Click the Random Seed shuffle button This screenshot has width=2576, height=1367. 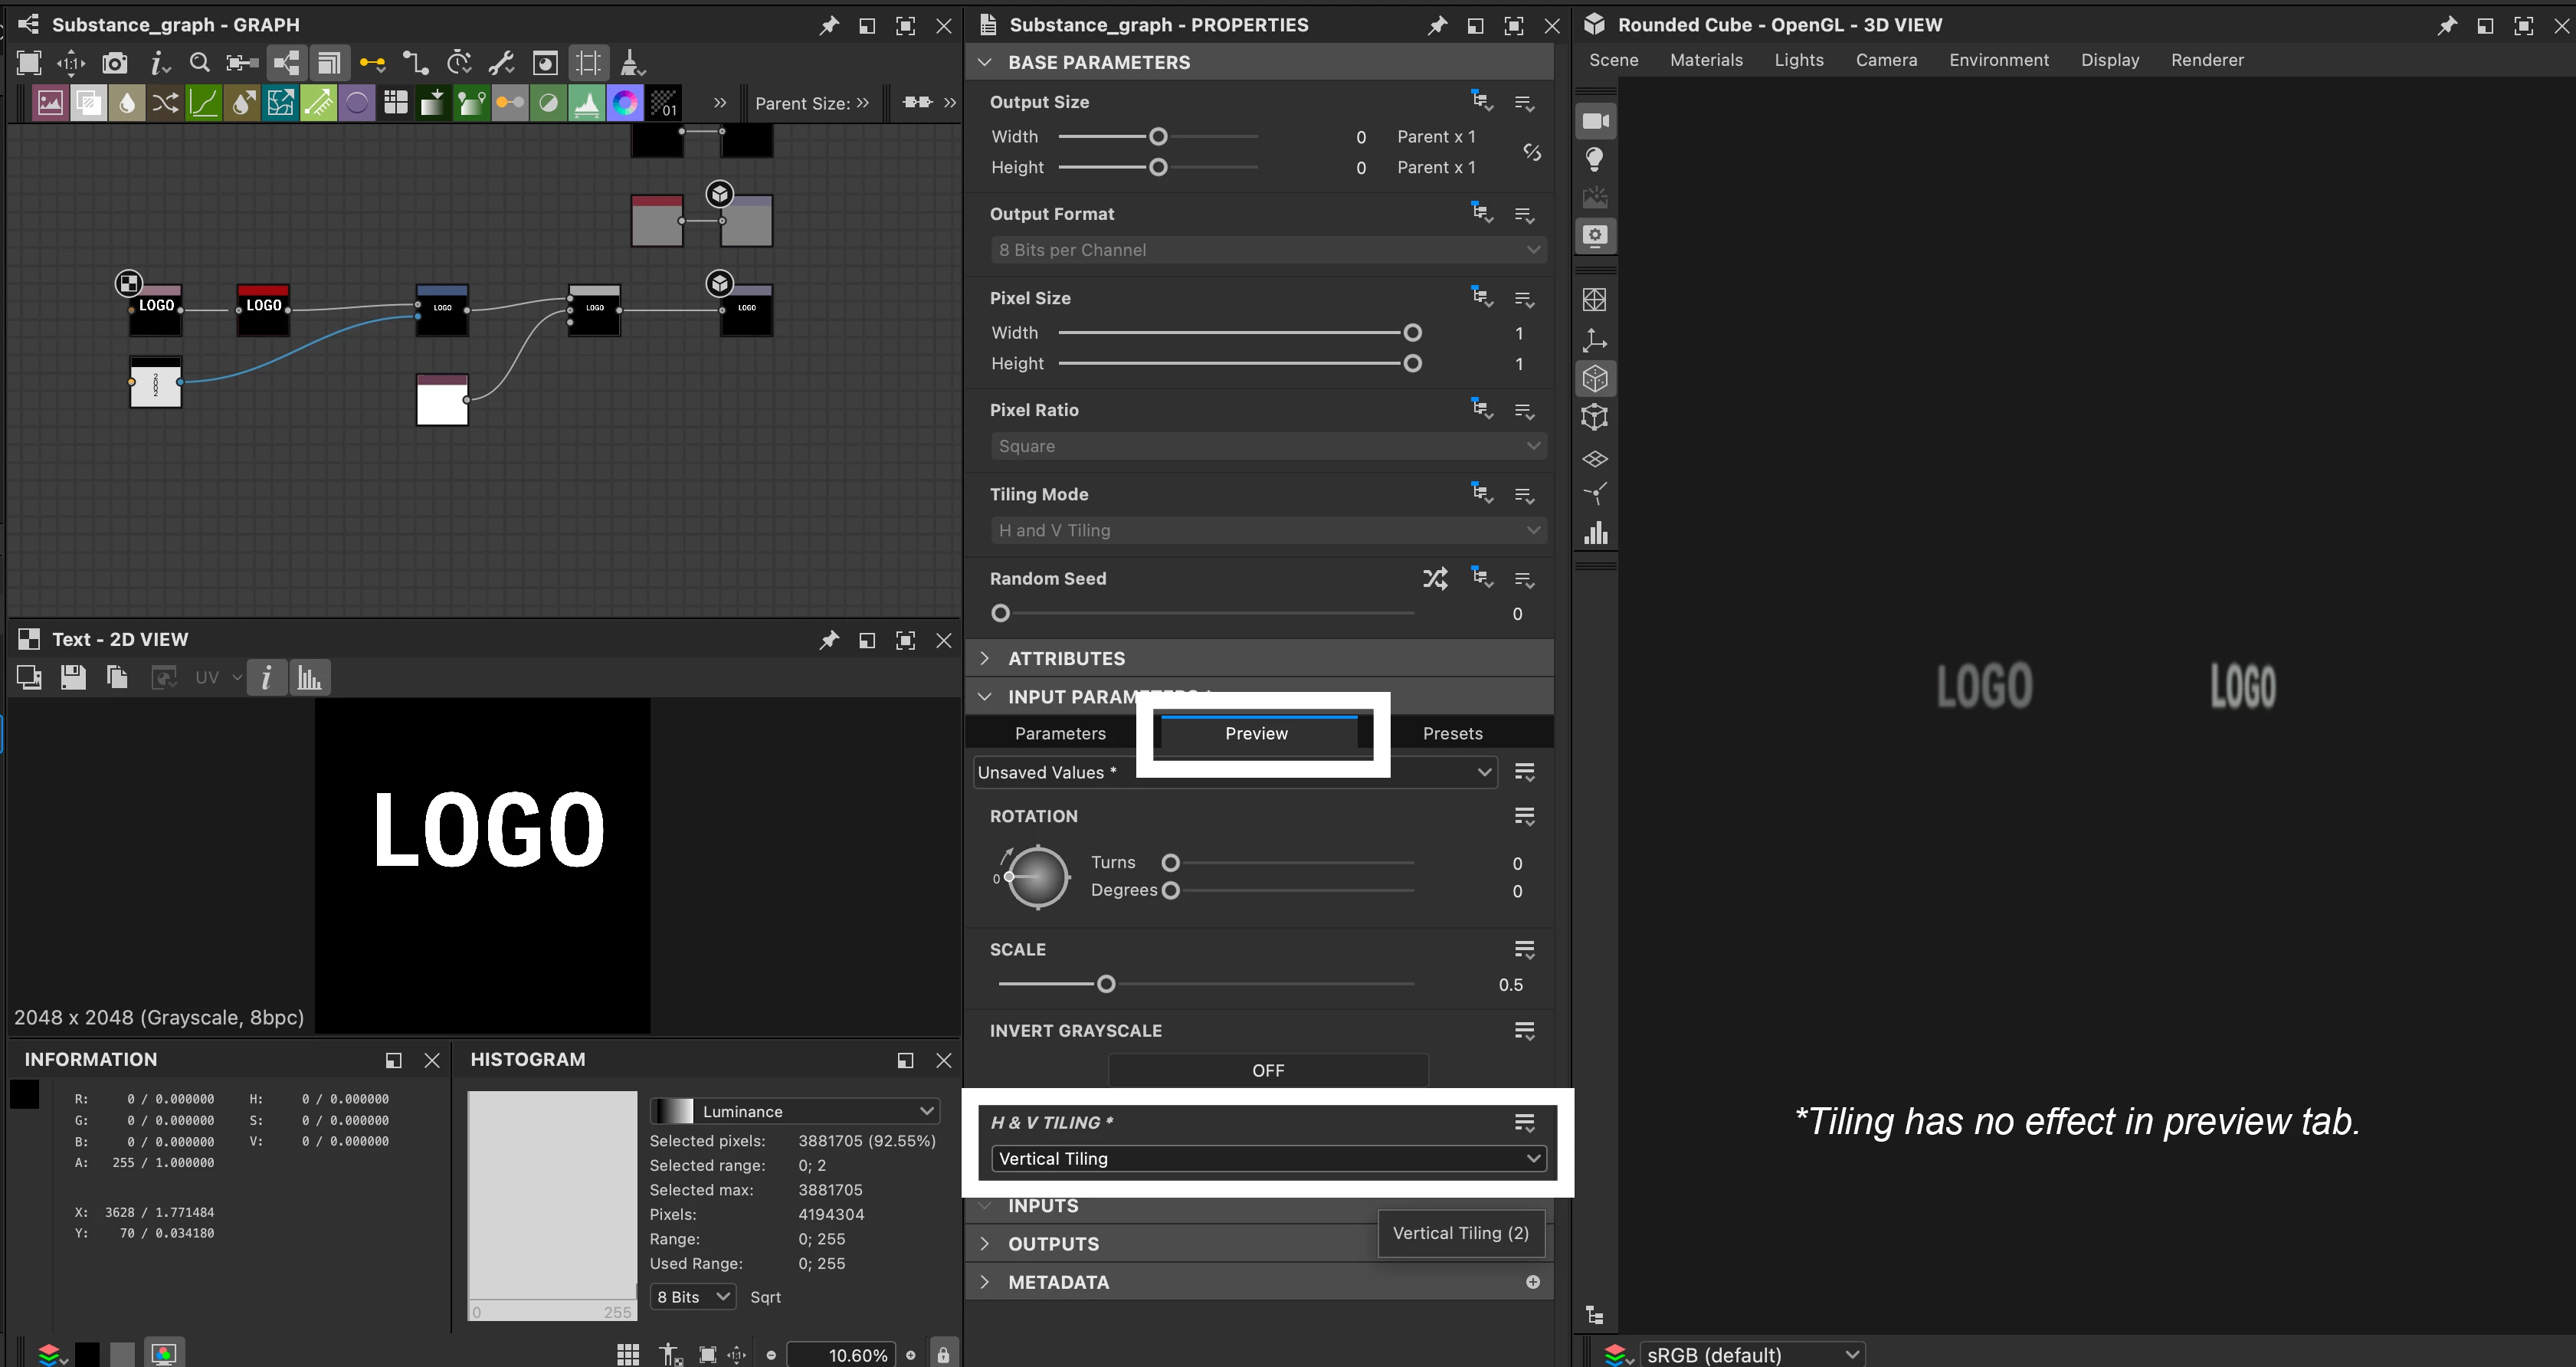(1434, 578)
